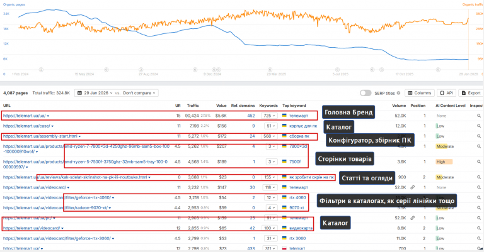Sort by AI Content Level header
484x252 pixels.
tap(451, 106)
